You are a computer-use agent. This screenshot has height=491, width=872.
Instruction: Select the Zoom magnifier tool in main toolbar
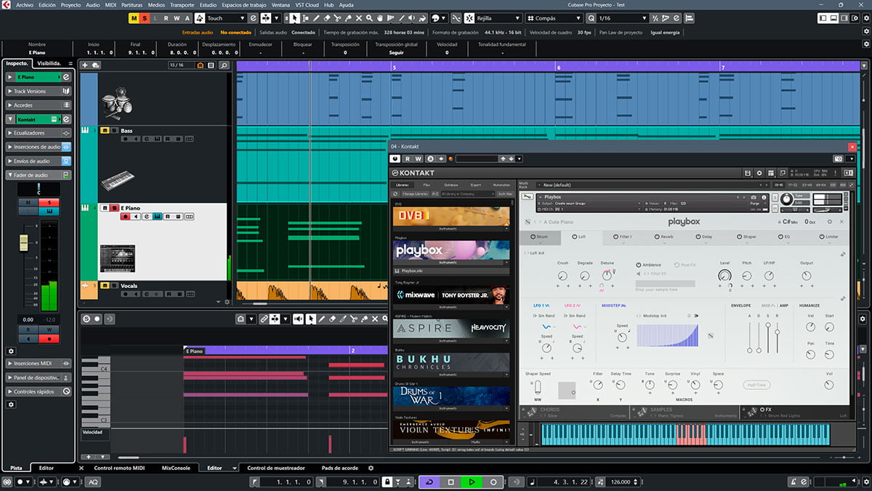(x=371, y=17)
